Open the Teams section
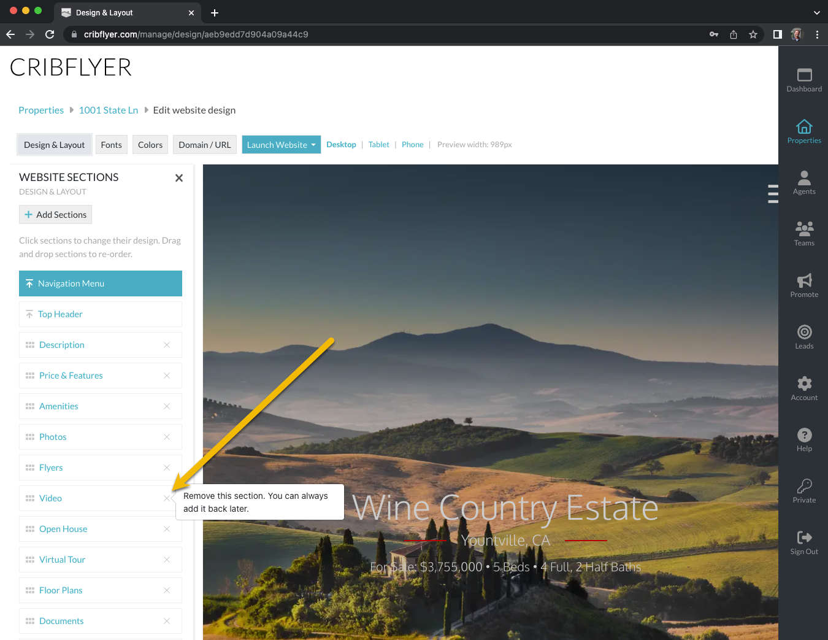 (x=804, y=234)
